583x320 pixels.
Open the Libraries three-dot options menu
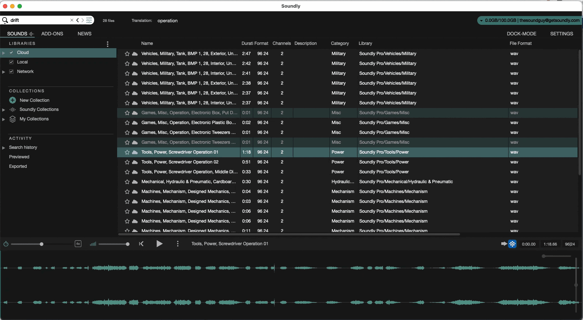107,44
